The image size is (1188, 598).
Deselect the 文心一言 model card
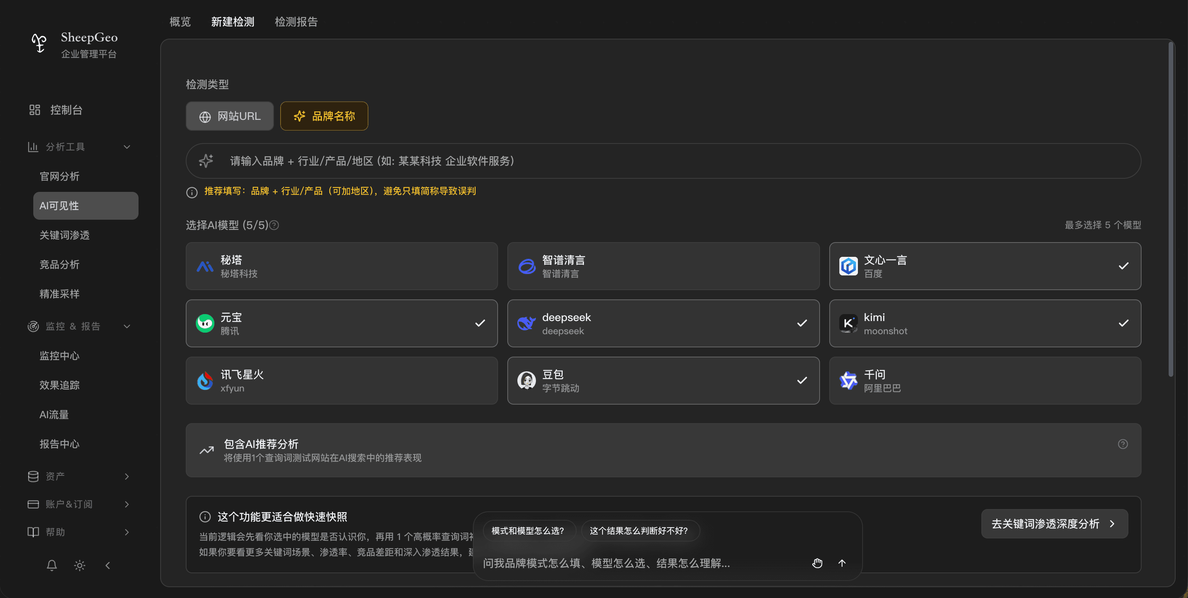[985, 266]
